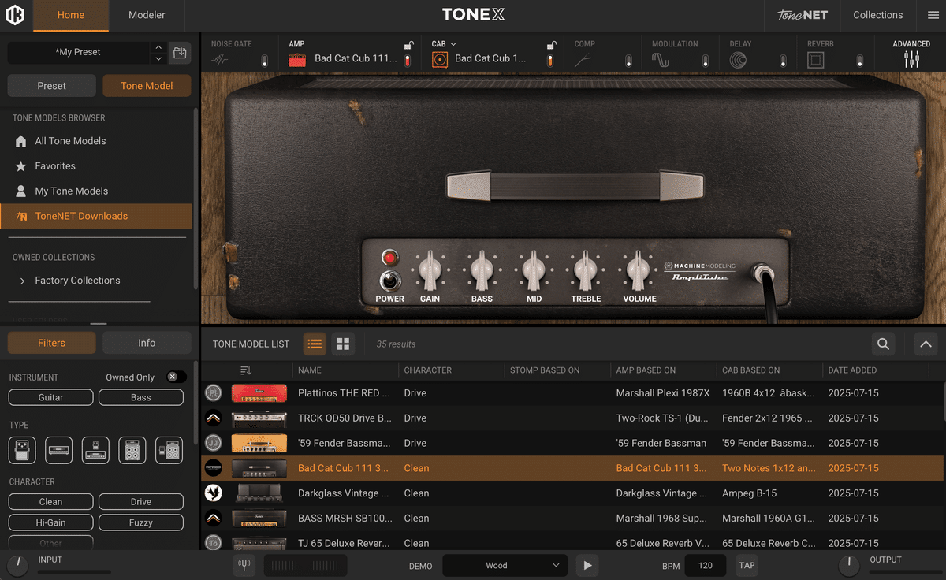Click the sort order icon in list header
This screenshot has width=946, height=580.
coord(246,370)
